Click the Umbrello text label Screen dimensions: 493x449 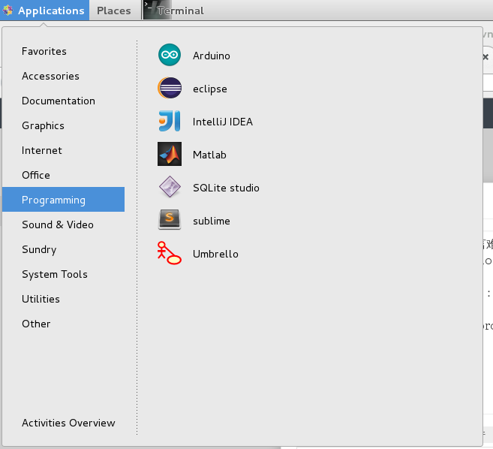click(x=215, y=254)
